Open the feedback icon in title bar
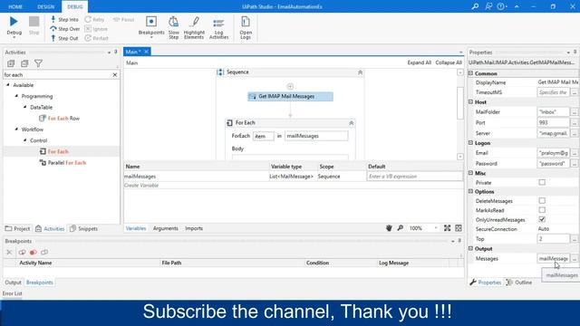The width and height of the screenshot is (580, 326). (488, 6)
